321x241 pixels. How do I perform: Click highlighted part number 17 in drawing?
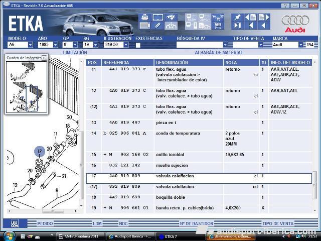pyautogui.click(x=40, y=152)
